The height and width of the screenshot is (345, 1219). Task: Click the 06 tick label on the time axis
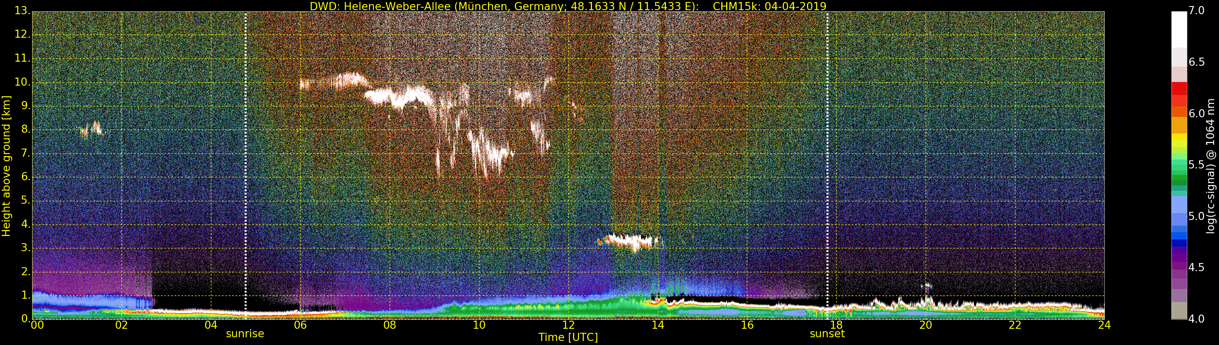(300, 325)
